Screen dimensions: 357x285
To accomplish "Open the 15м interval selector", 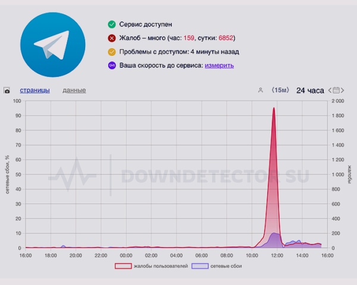I will point(280,90).
